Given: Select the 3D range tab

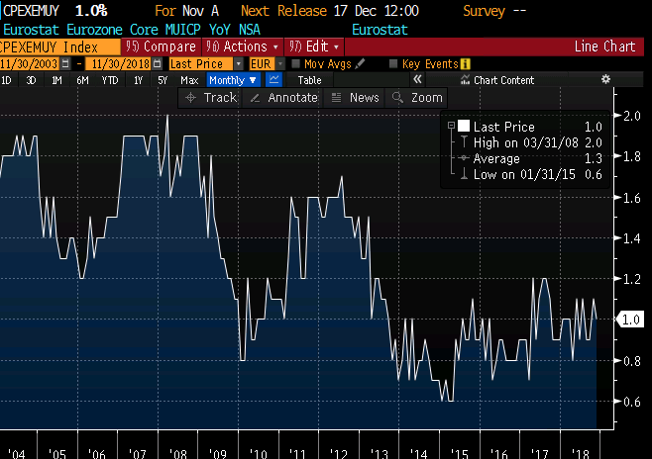Looking at the screenshot, I should click(31, 80).
